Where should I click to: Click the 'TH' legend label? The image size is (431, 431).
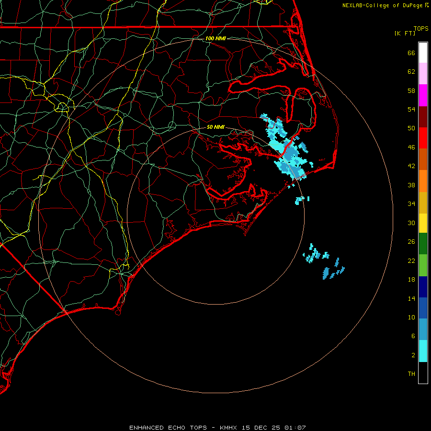click(411, 374)
